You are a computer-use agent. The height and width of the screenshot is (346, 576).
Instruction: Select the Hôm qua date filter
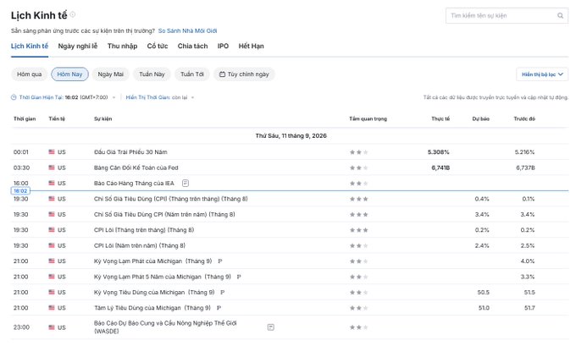(x=30, y=74)
